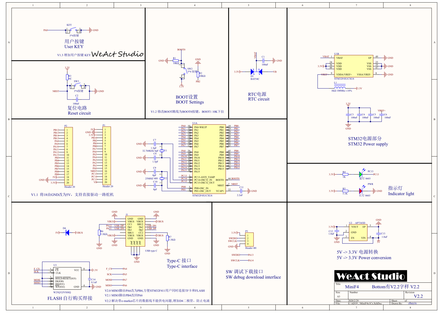This screenshot has height=313, width=443.
Task: Select the U1B STM32 power pin block
Action: (x=354, y=66)
